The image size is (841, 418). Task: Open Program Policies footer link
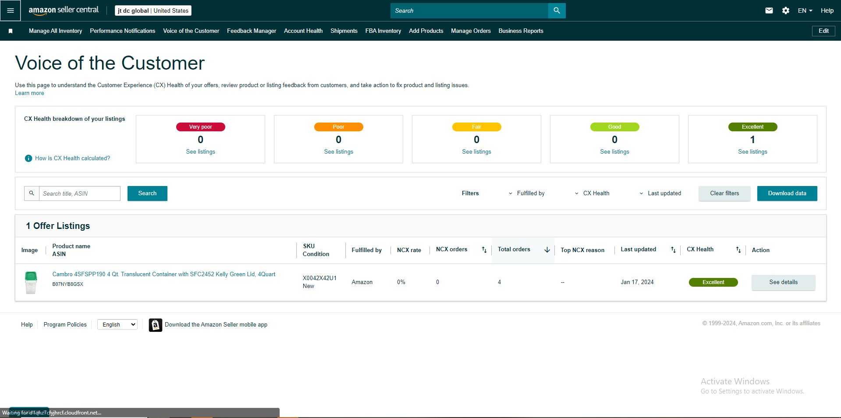tap(65, 325)
